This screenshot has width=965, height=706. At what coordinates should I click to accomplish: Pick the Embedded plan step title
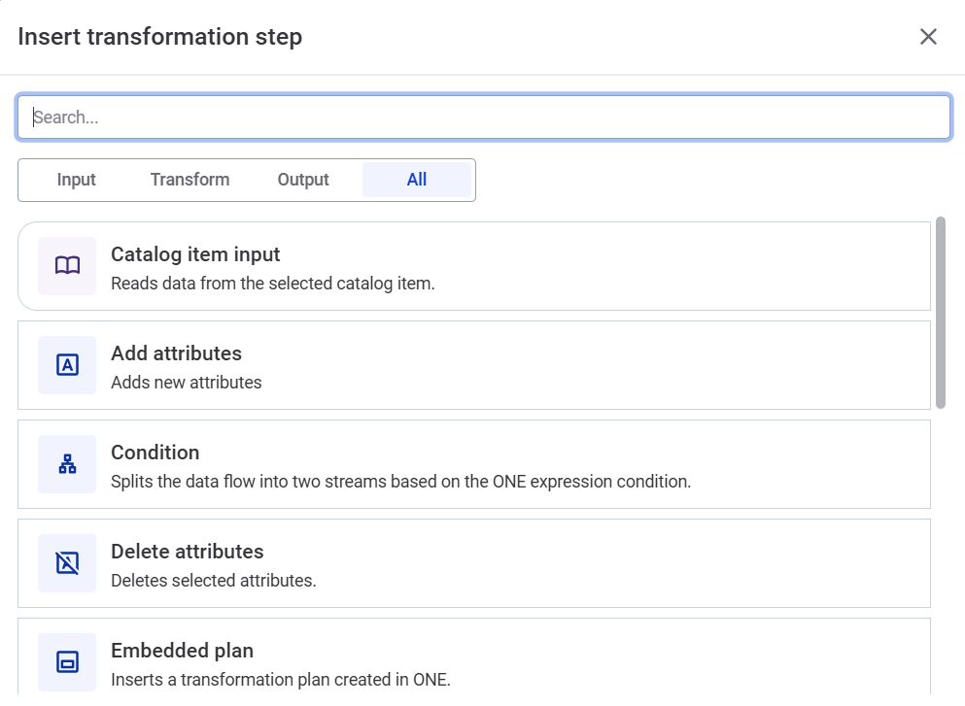182,651
